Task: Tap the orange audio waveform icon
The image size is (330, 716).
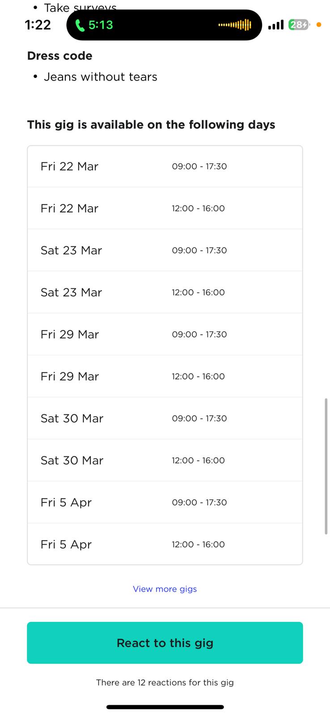Action: click(x=235, y=25)
